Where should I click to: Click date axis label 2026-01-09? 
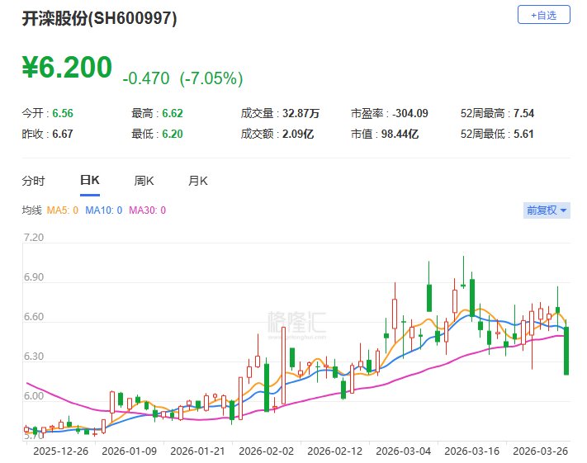pos(129,451)
